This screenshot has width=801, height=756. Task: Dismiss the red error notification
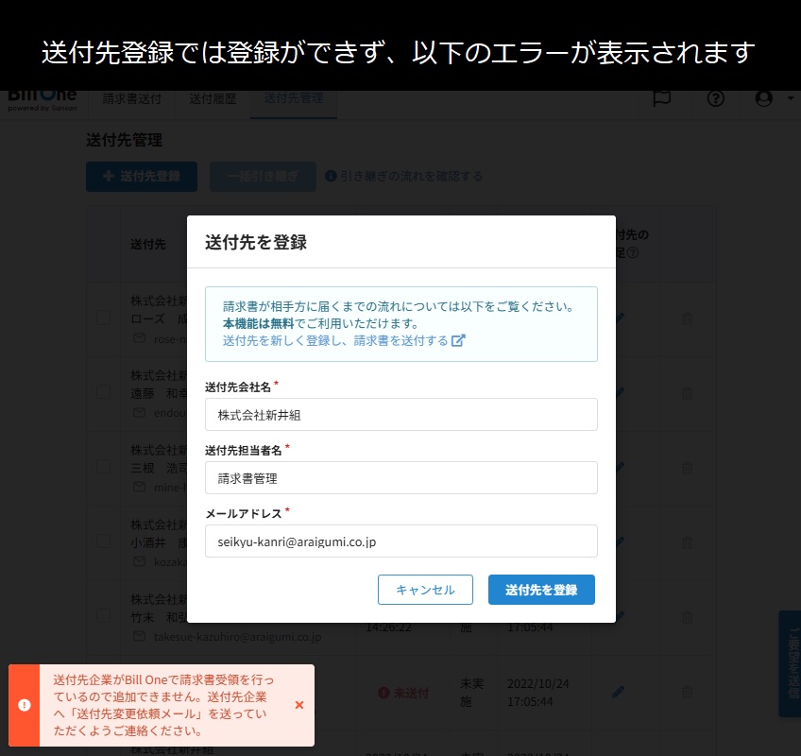click(299, 705)
